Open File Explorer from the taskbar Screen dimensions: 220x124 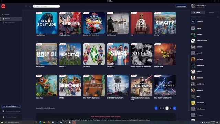(44, 122)
